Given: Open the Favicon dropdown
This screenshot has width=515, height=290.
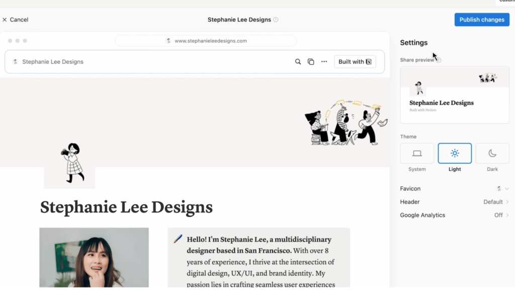Looking at the screenshot, I should (x=502, y=189).
